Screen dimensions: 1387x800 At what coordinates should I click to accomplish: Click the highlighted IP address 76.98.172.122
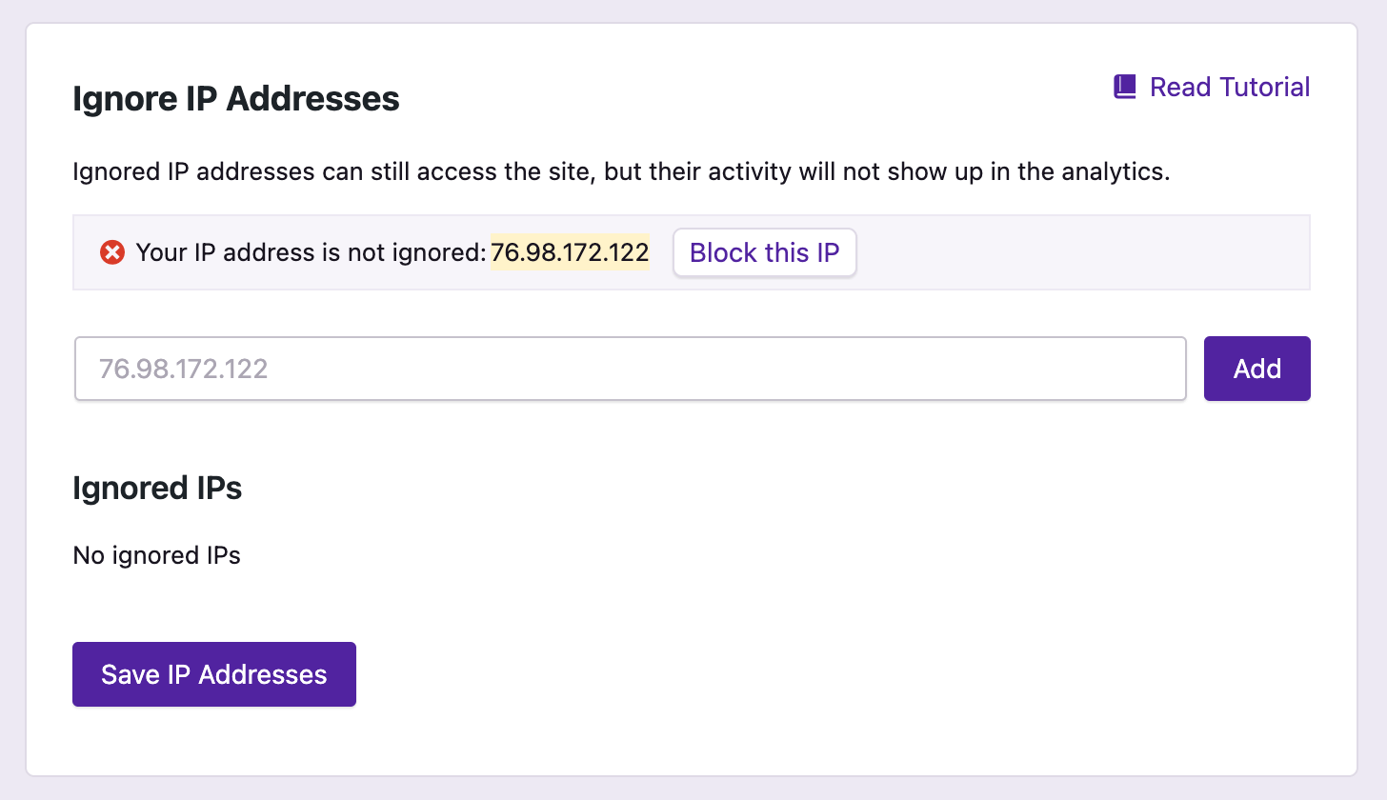[x=570, y=252]
